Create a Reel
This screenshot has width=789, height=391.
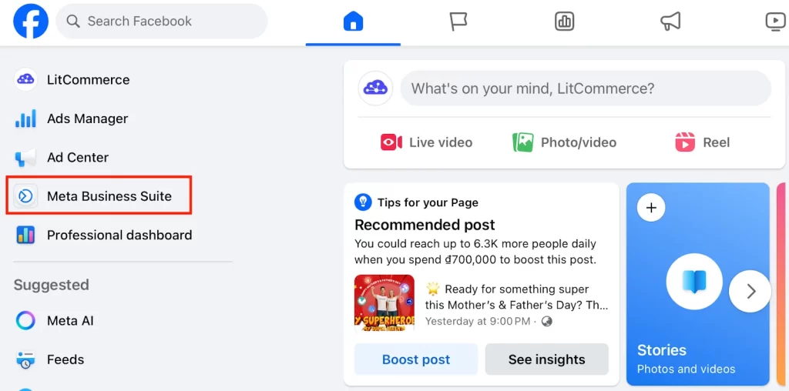(702, 142)
